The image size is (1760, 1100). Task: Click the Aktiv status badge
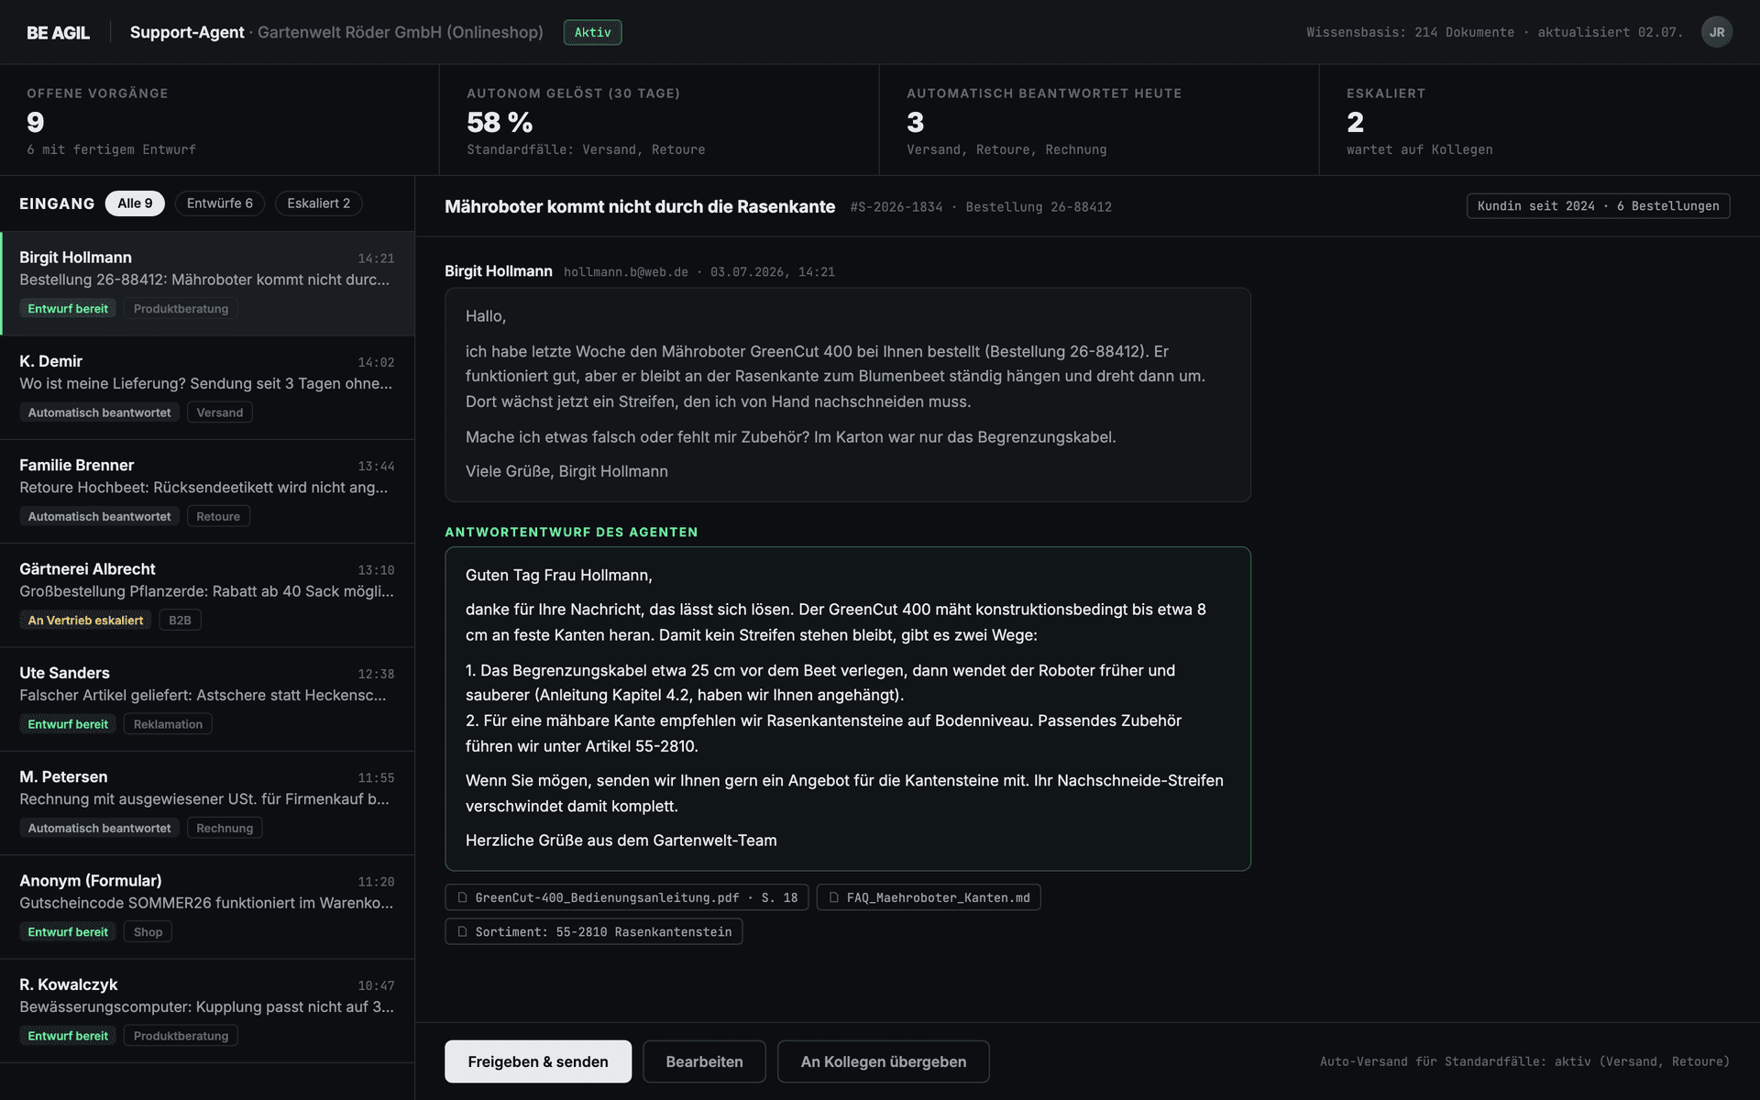[592, 32]
